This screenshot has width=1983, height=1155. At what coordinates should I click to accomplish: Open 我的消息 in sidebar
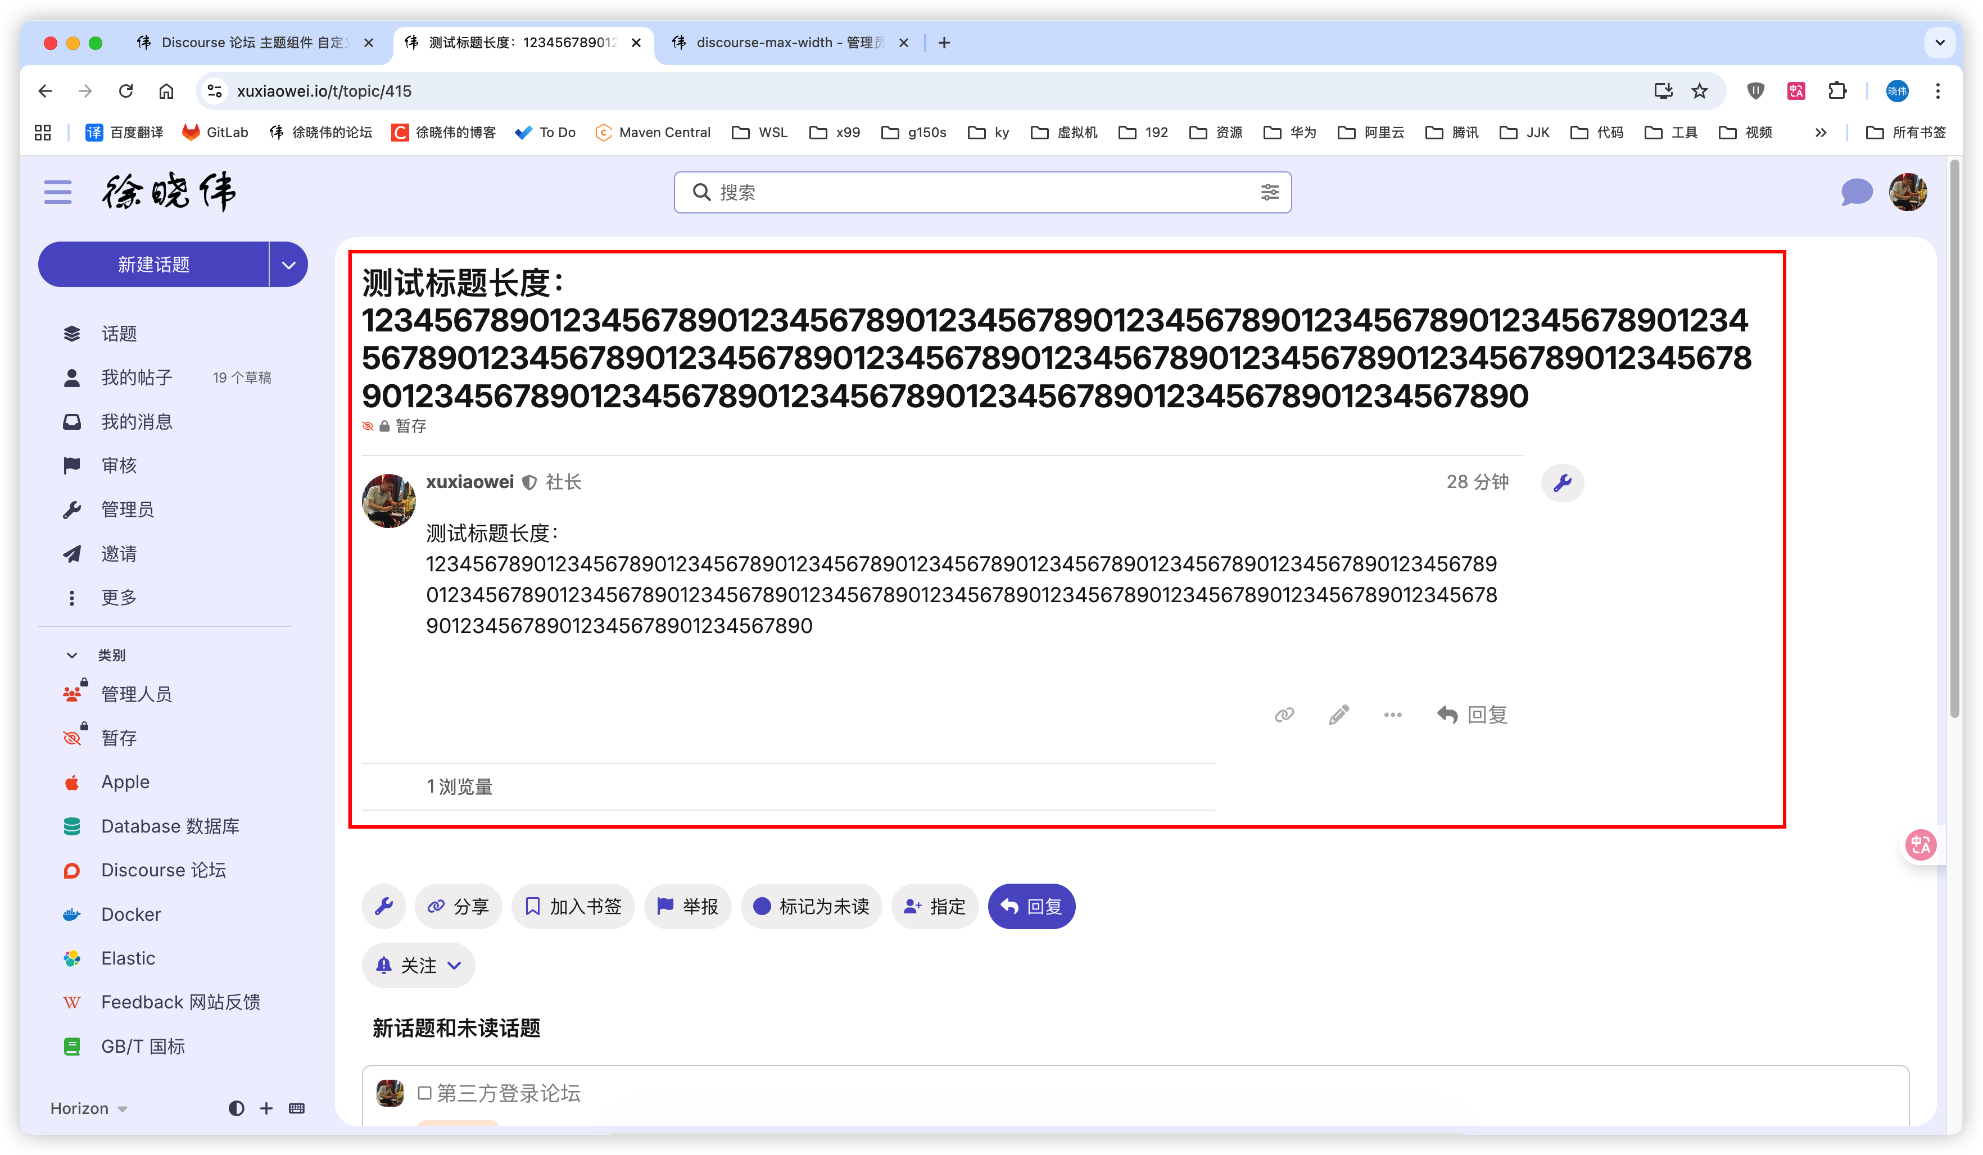136,422
